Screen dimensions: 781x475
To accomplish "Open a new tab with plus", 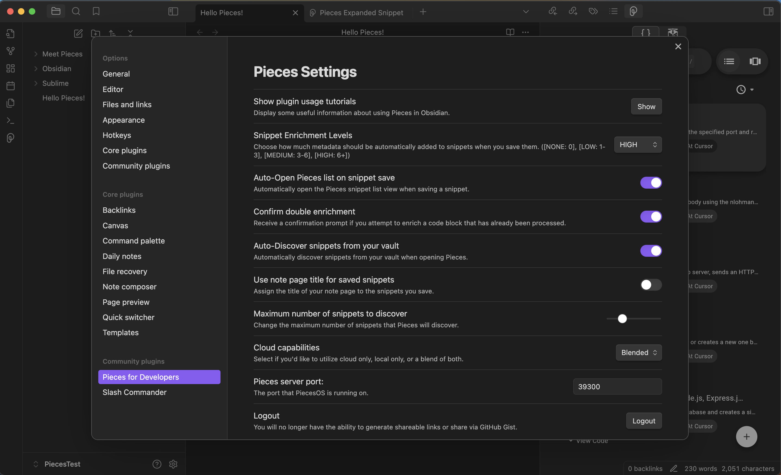I will tap(423, 12).
